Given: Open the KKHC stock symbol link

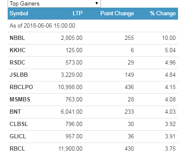Looking at the screenshot, I should pyautogui.click(x=17, y=50).
